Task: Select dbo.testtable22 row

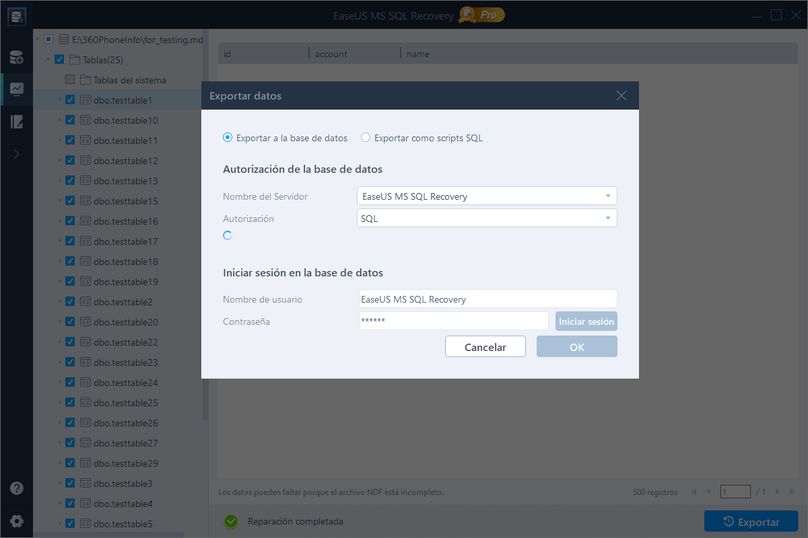Action: [117, 342]
